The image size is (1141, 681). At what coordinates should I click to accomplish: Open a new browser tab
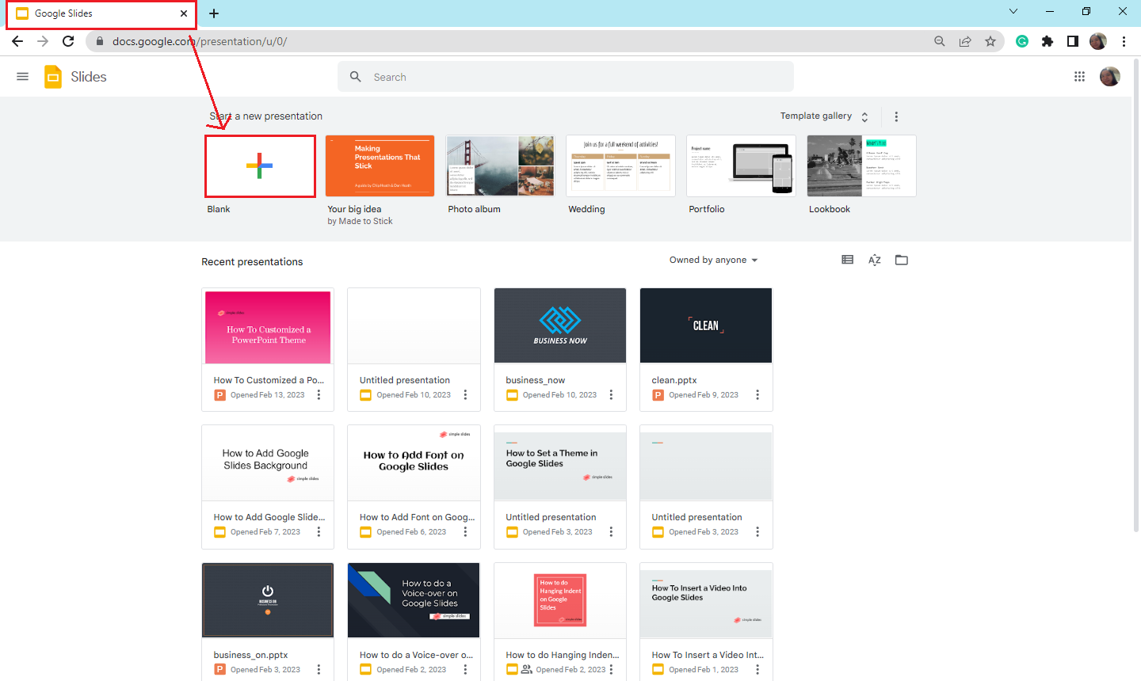tap(214, 13)
